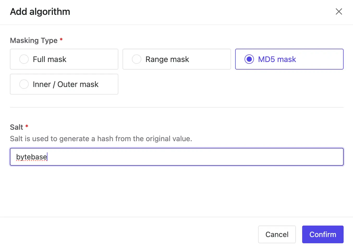Image resolution: width=353 pixels, height=249 pixels.
Task: Close the Add algorithm dialog
Action: pos(339,11)
